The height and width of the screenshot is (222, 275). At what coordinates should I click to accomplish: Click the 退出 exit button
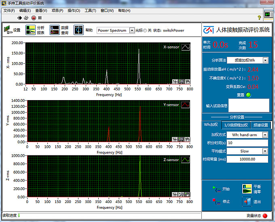247,201
